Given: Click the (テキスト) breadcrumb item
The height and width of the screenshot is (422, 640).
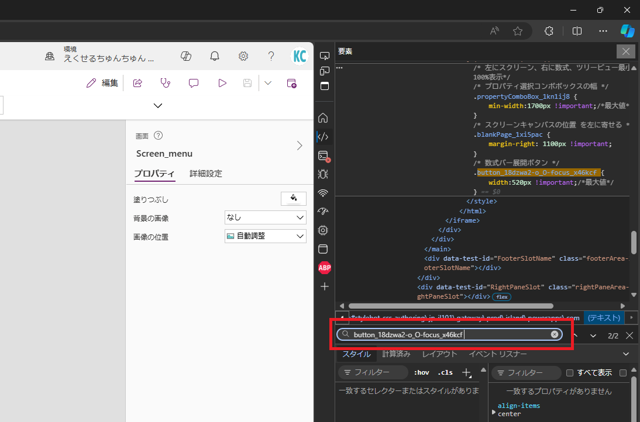Looking at the screenshot, I should pos(604,317).
